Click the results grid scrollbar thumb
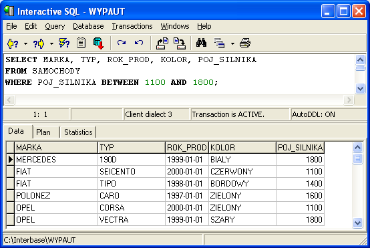 (357, 158)
